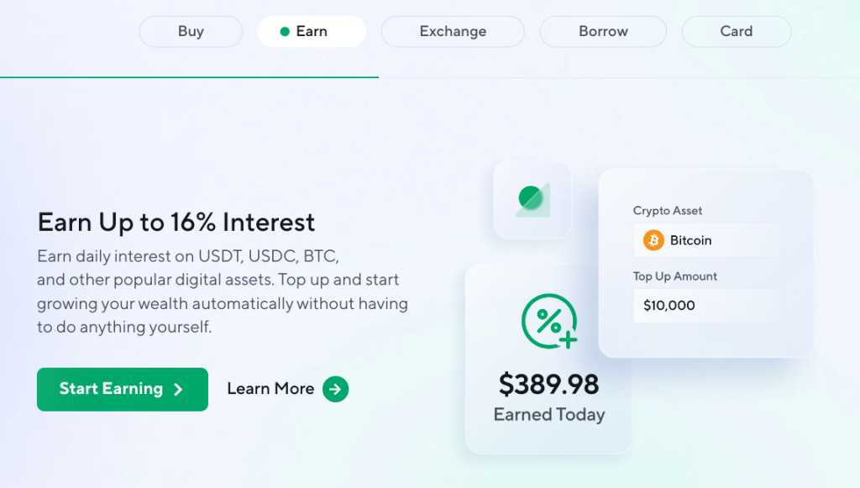860x488 pixels.
Task: Open the Card tab
Action: (737, 31)
